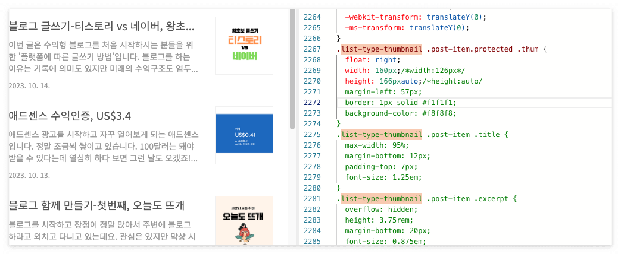Click line number 2267 in the gutter

point(312,49)
